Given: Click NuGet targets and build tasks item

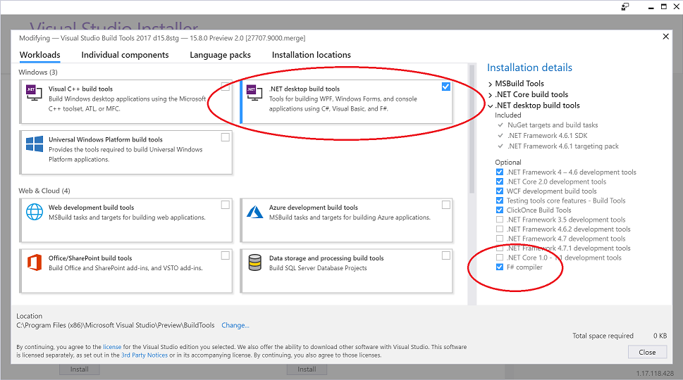Looking at the screenshot, I should point(553,125).
